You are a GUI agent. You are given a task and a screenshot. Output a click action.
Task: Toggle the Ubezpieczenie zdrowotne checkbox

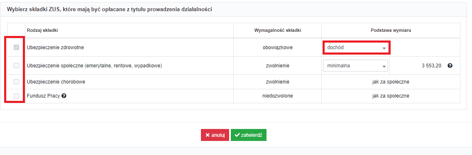[16, 48]
